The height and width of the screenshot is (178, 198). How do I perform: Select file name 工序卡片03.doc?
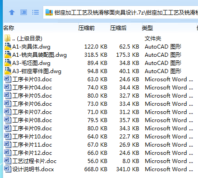point(32,79)
